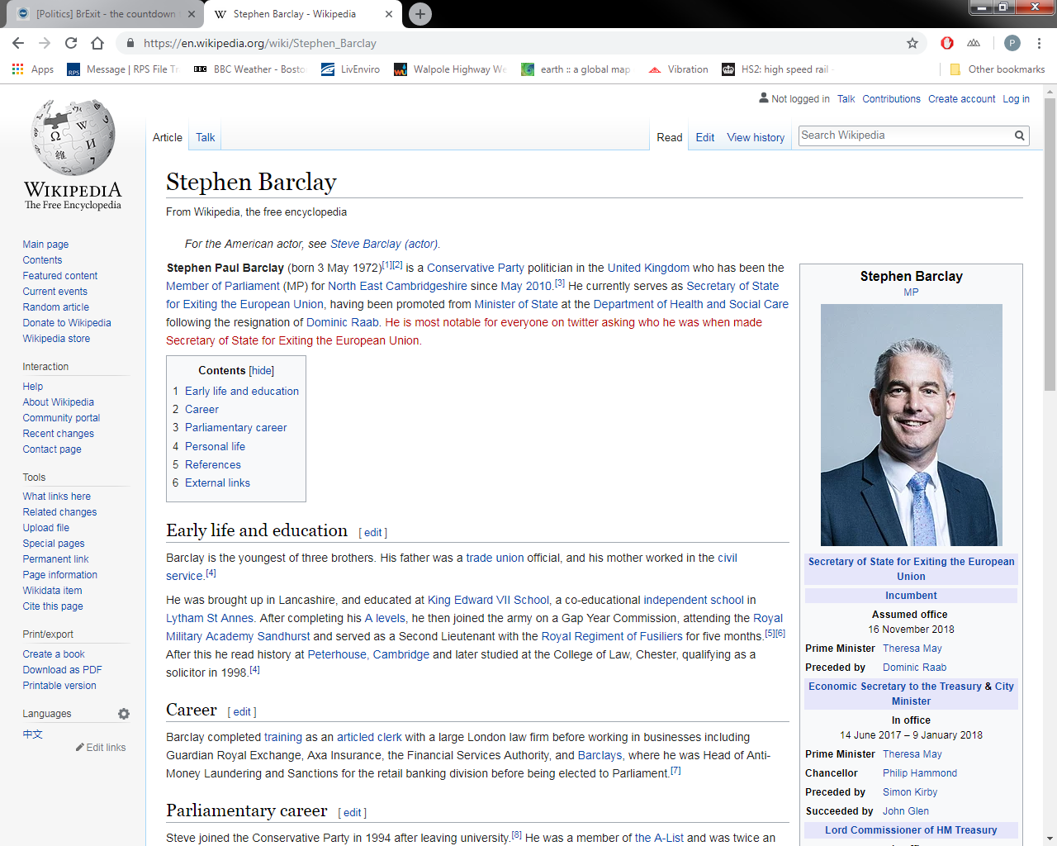Click the extension icon beside the Opera icon
Viewport: 1057px width, 846px height.
pyautogui.click(x=974, y=43)
